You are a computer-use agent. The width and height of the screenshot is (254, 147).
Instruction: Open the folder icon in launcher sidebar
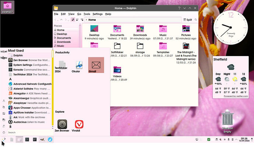click(x=4, y=120)
